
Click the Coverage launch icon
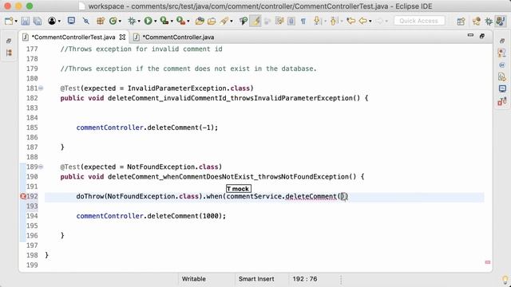164,22
